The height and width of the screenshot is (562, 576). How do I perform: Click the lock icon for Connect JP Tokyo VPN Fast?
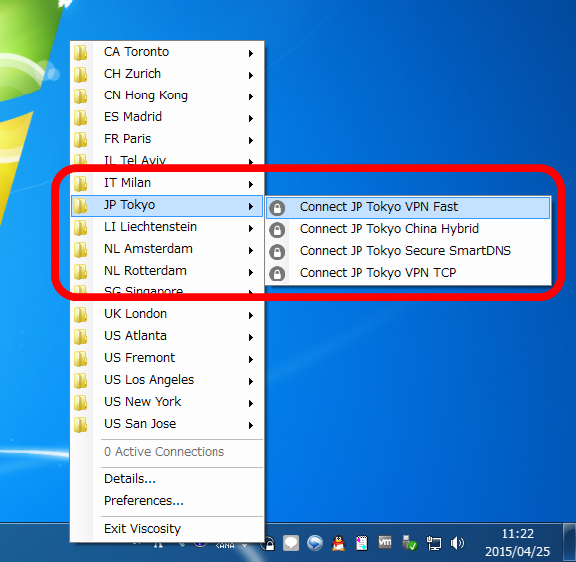point(277,208)
